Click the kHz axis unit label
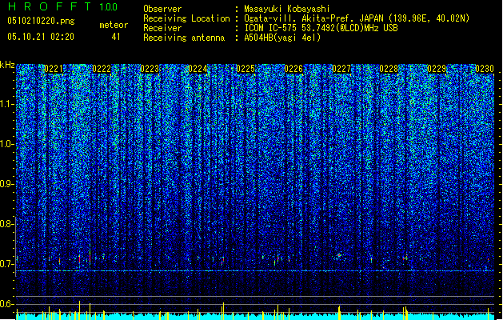 point(7,65)
